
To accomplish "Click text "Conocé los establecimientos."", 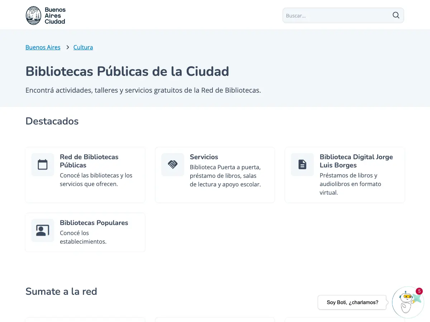I will (x=83, y=237).
